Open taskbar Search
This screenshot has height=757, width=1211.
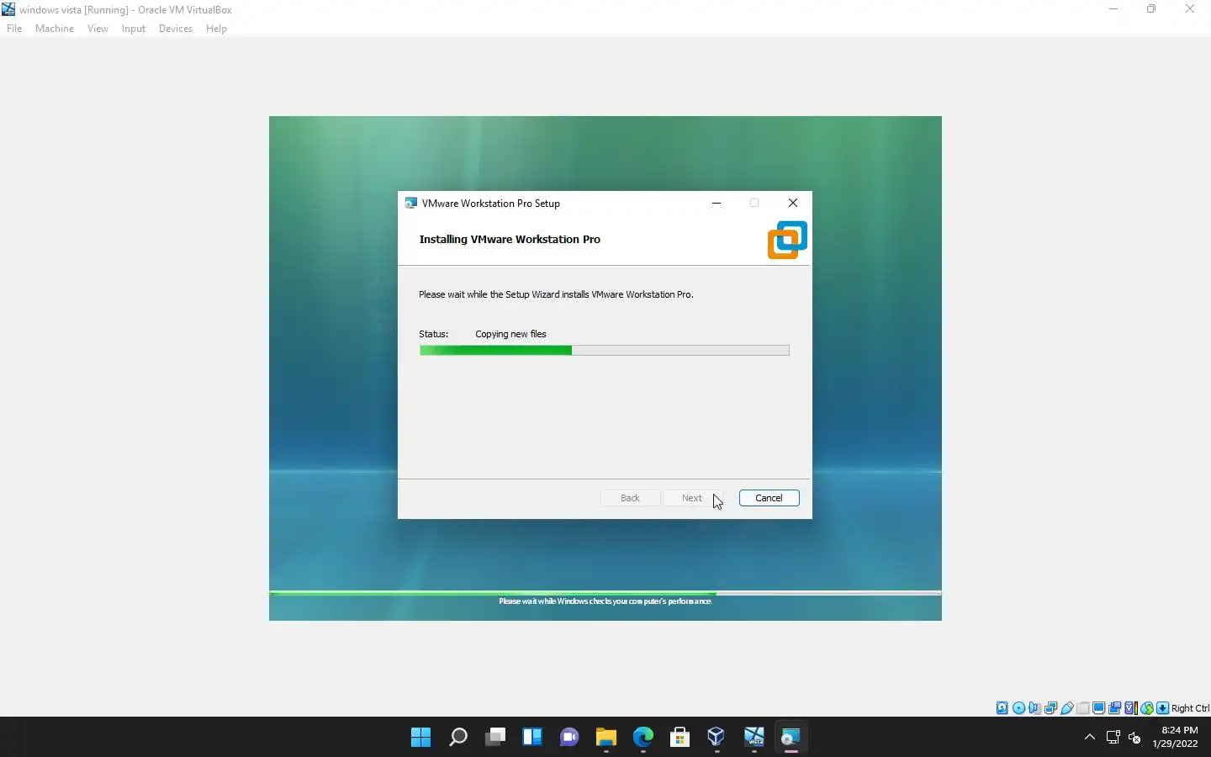[x=458, y=738]
